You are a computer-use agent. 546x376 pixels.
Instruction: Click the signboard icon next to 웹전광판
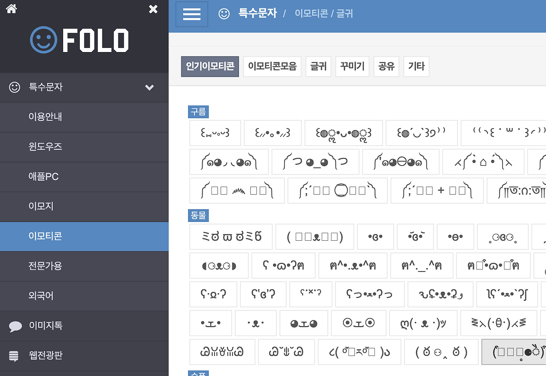(x=14, y=355)
